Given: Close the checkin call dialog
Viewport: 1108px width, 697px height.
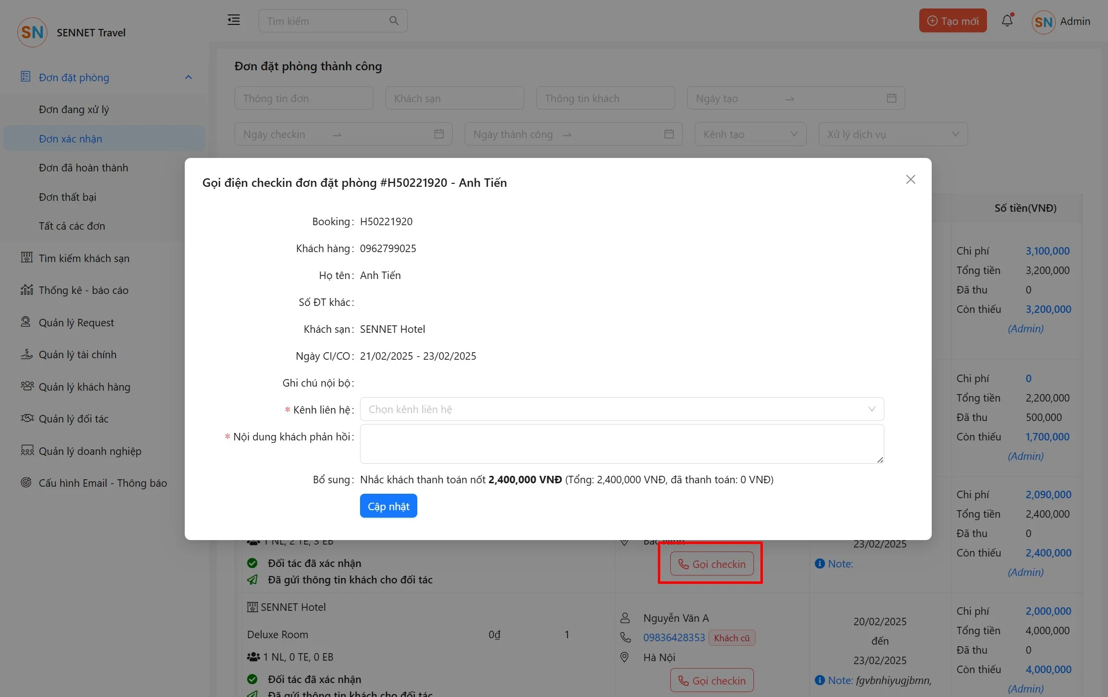Looking at the screenshot, I should 910,179.
